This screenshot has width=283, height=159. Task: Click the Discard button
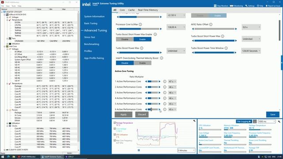coord(142,114)
